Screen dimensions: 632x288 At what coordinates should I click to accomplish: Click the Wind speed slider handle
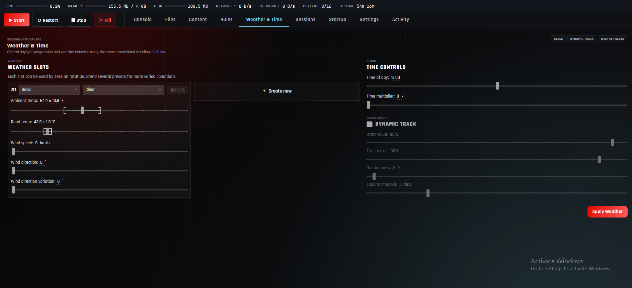(x=13, y=152)
